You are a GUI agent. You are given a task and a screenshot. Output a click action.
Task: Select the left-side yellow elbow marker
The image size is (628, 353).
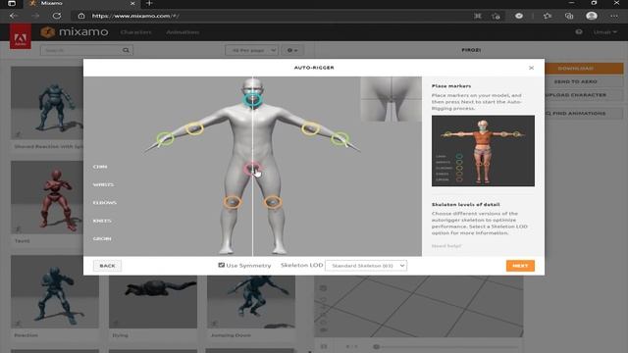[194, 128]
